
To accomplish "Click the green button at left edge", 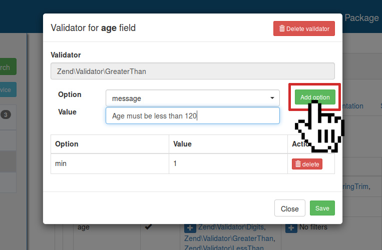I will [8, 67].
